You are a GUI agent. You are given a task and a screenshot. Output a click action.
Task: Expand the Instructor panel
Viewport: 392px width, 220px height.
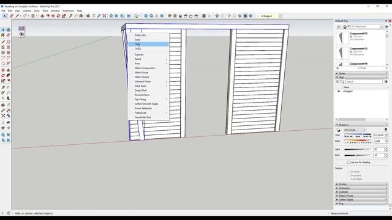point(361,188)
